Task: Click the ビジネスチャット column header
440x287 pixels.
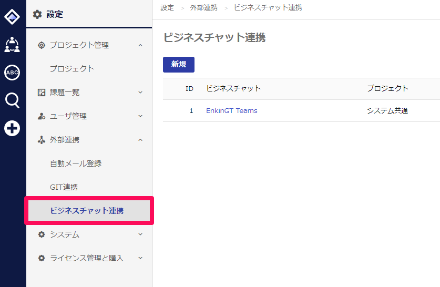Action: point(233,89)
